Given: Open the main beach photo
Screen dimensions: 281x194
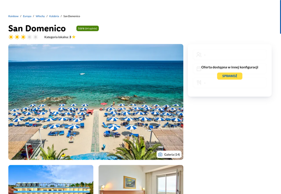Looking at the screenshot, I should click(96, 102).
